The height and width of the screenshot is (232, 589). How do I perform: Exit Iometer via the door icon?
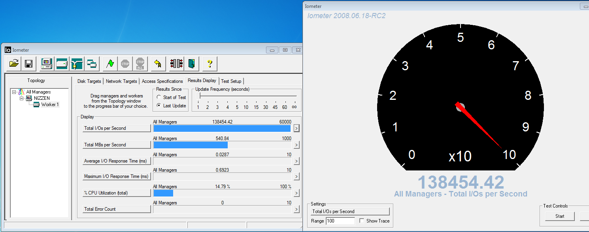point(192,63)
